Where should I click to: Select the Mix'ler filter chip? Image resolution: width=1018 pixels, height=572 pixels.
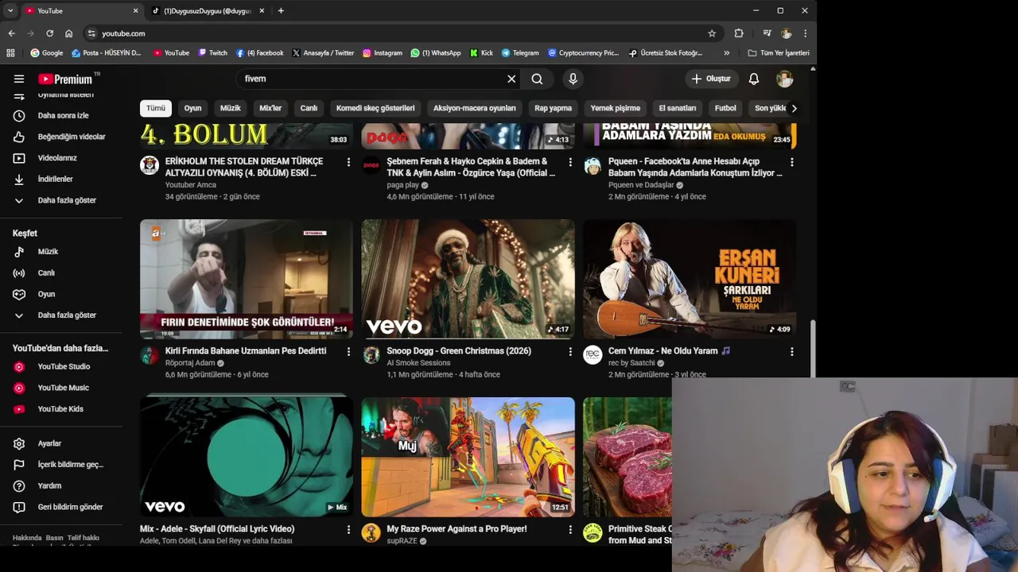pyautogui.click(x=270, y=108)
